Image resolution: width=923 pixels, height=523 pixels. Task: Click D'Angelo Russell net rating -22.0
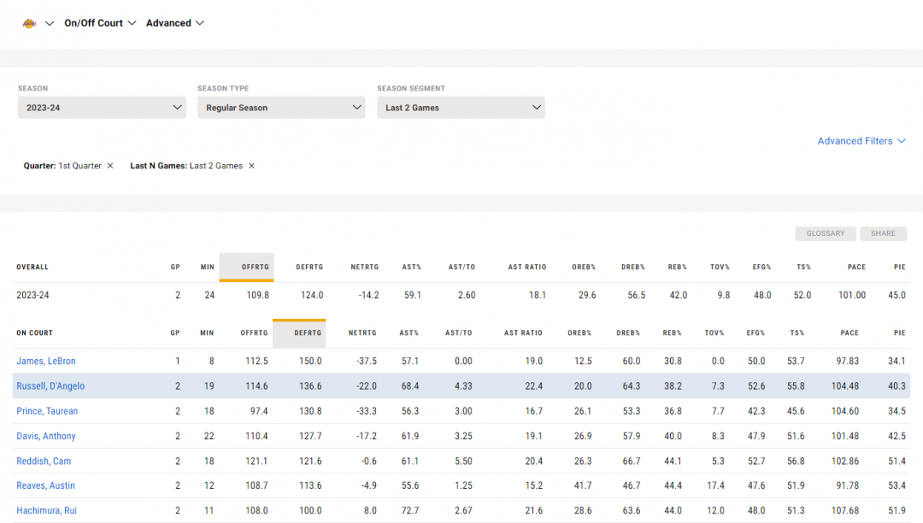(x=366, y=386)
